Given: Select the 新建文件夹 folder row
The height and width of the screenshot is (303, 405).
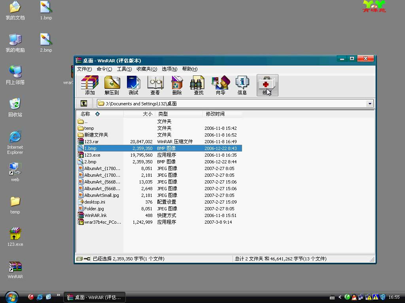Looking at the screenshot, I should point(159,135).
